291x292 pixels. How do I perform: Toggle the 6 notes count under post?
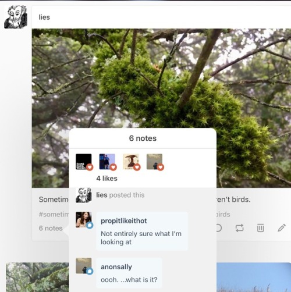[51, 228]
